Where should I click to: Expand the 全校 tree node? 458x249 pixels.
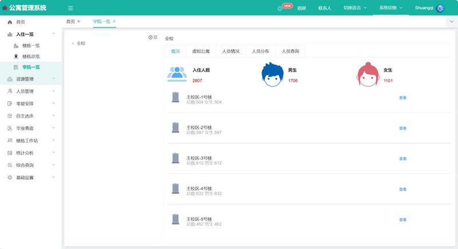tap(73, 43)
